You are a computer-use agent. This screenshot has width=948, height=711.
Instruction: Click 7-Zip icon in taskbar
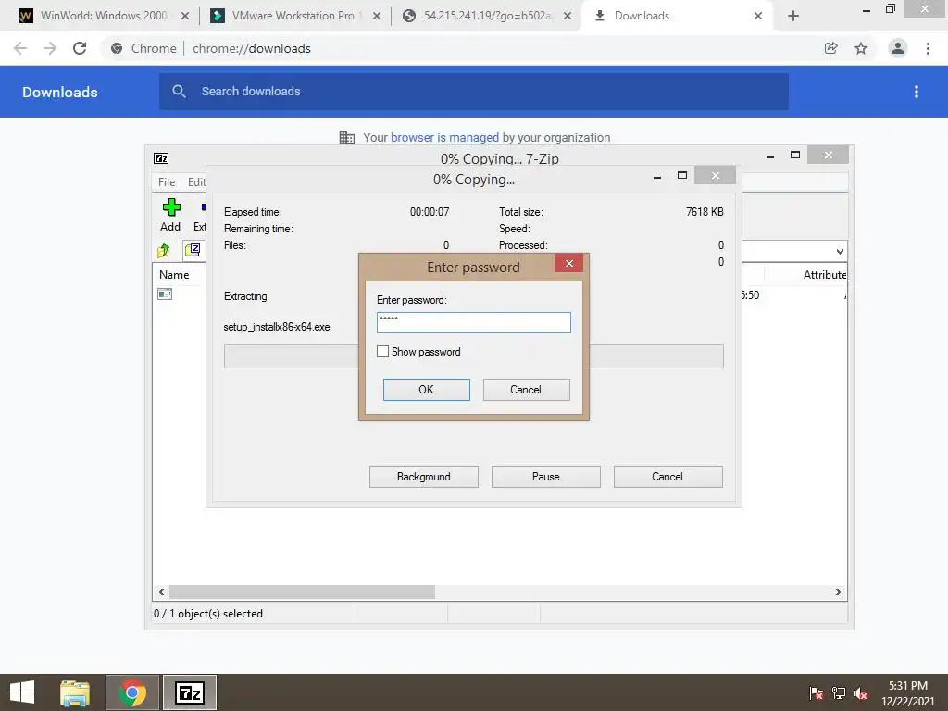190,692
